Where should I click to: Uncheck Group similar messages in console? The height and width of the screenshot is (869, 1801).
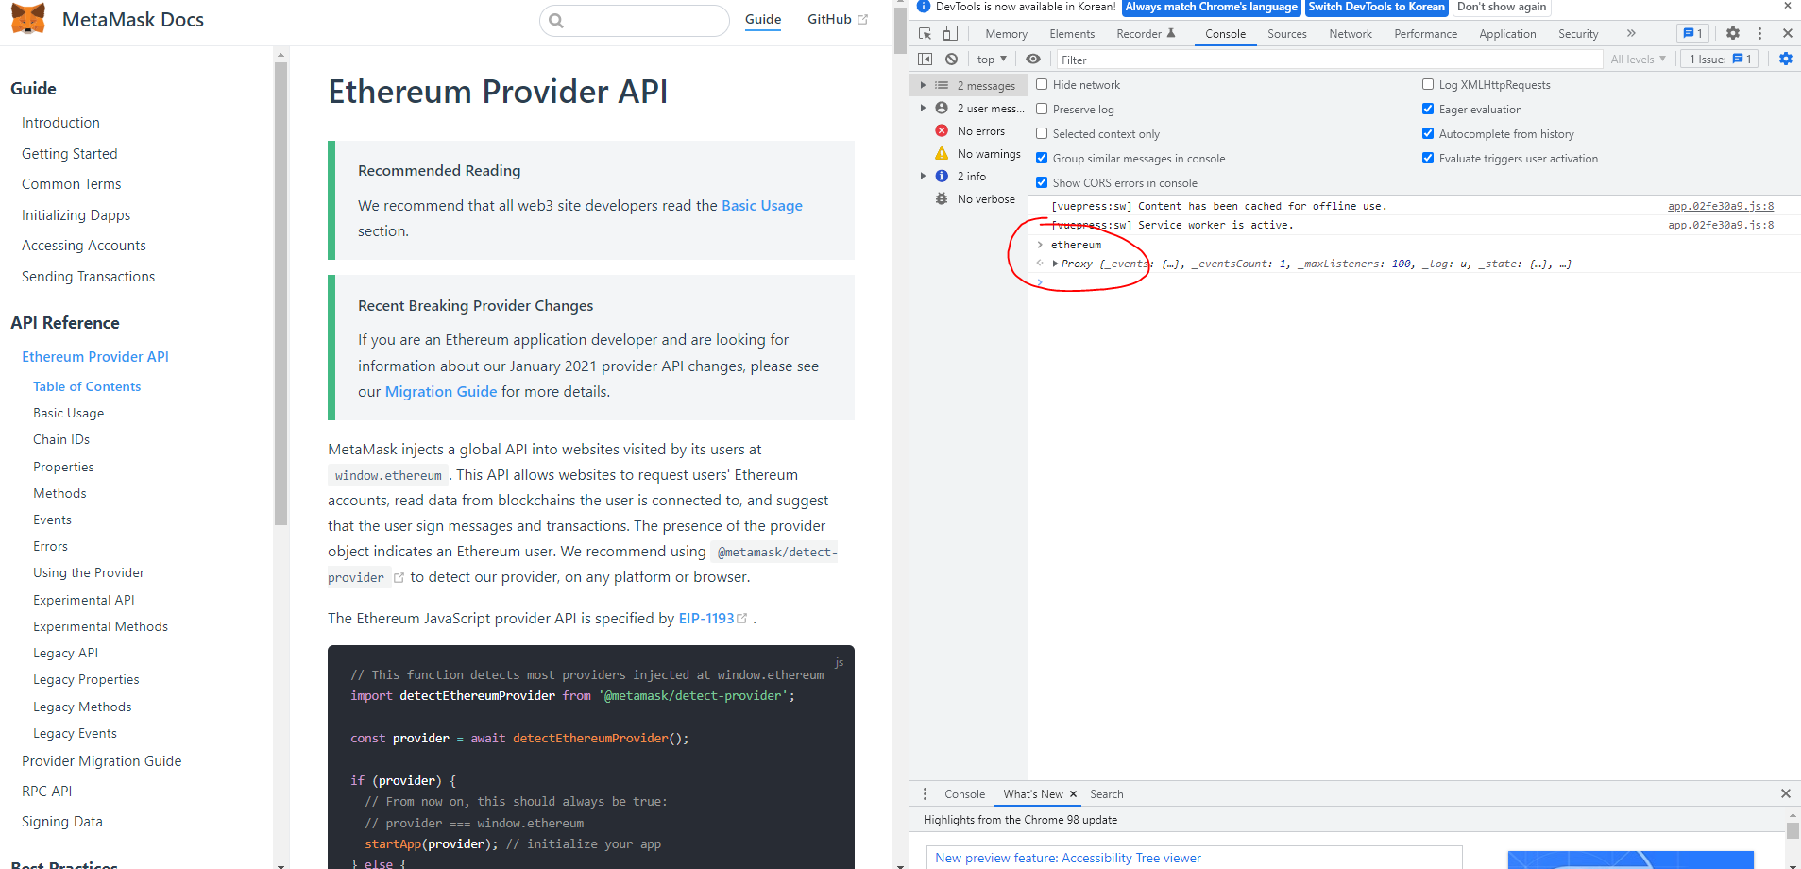coord(1042,158)
